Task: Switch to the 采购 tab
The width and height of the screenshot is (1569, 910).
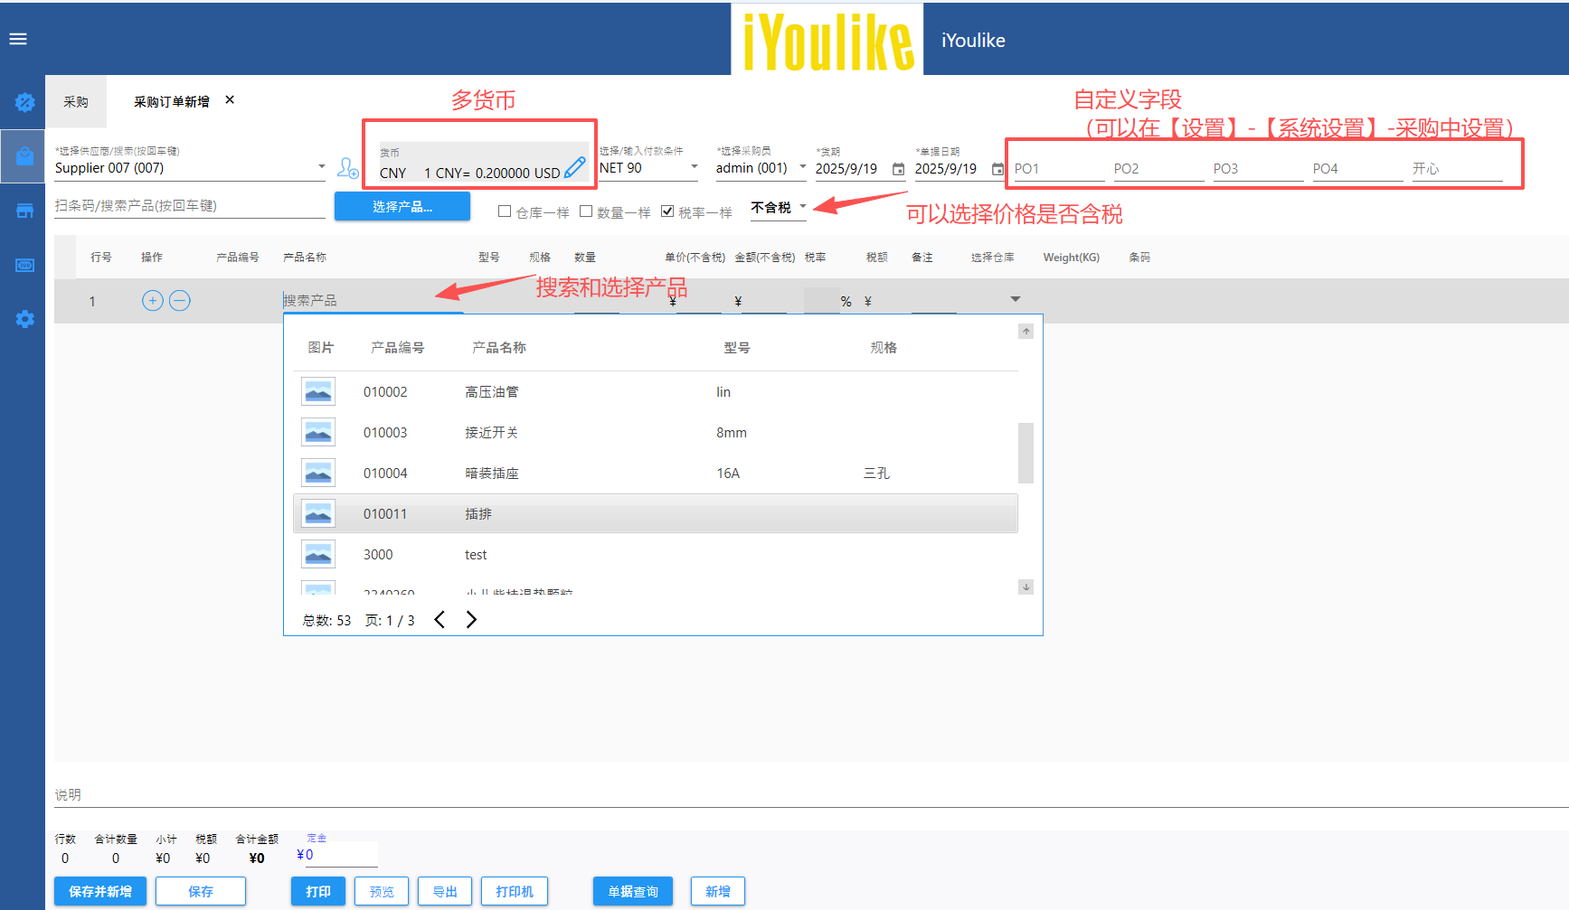Action: [x=76, y=102]
